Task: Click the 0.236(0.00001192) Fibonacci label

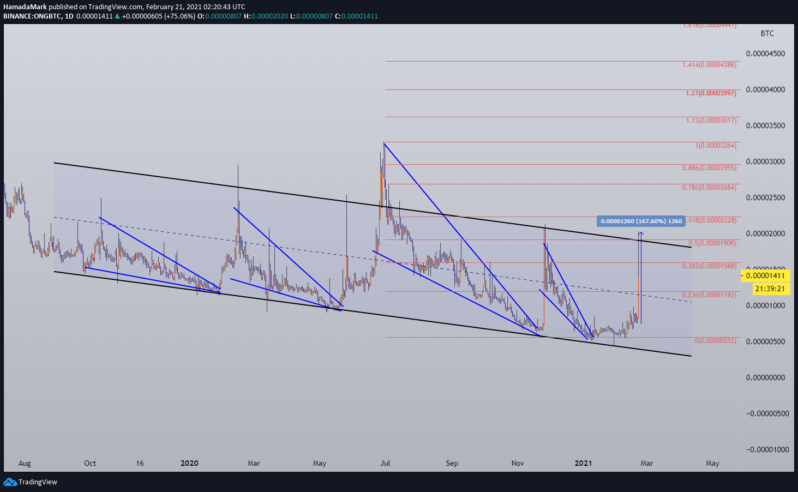Action: click(709, 295)
